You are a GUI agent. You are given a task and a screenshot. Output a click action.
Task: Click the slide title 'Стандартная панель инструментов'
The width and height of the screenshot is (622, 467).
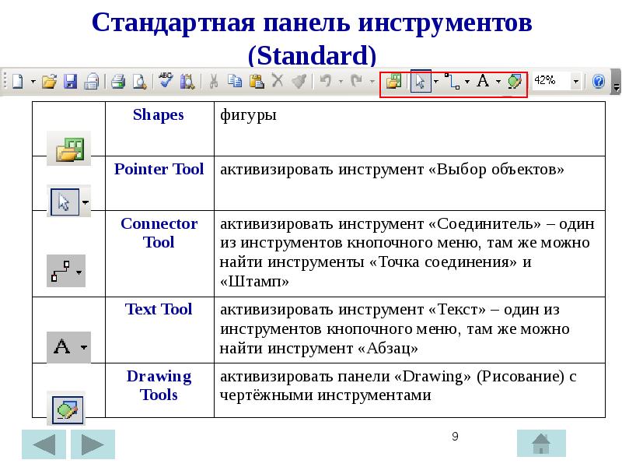pos(312,23)
